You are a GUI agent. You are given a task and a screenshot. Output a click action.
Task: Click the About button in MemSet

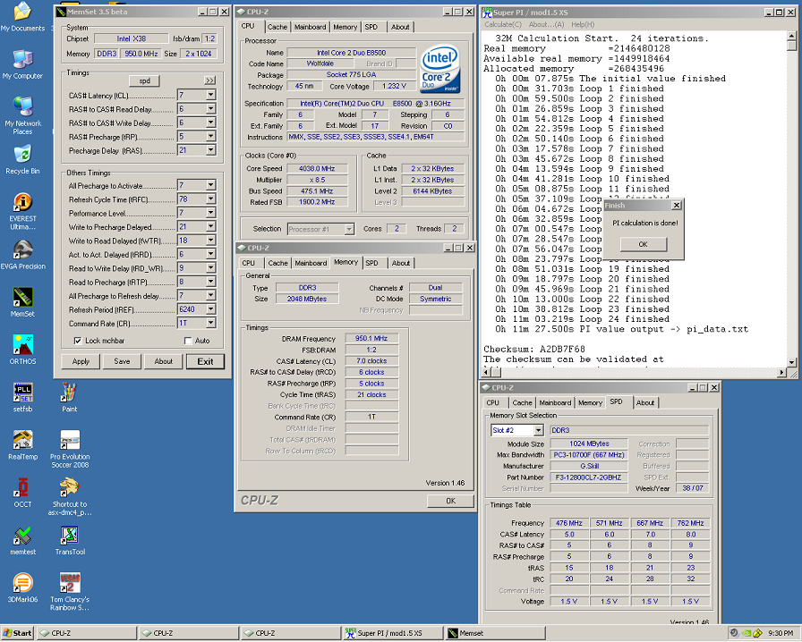(164, 361)
